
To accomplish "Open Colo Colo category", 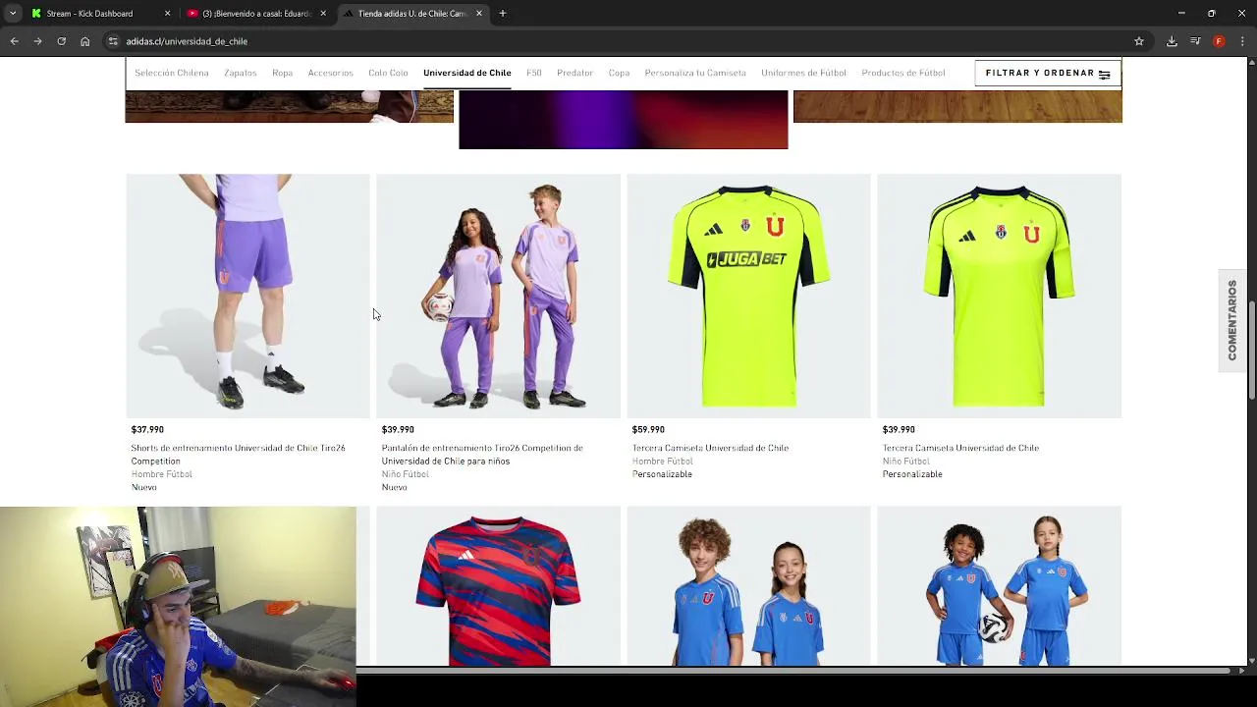I will pyautogui.click(x=388, y=73).
